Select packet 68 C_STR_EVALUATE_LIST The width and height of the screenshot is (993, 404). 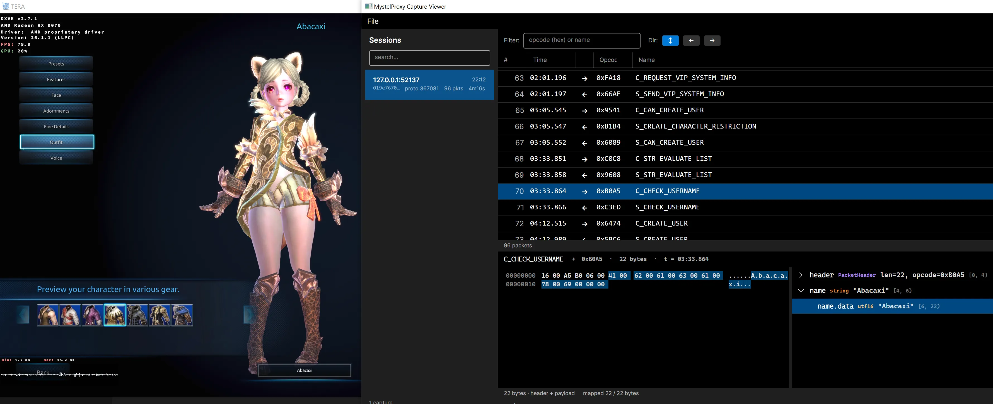pyautogui.click(x=745, y=159)
